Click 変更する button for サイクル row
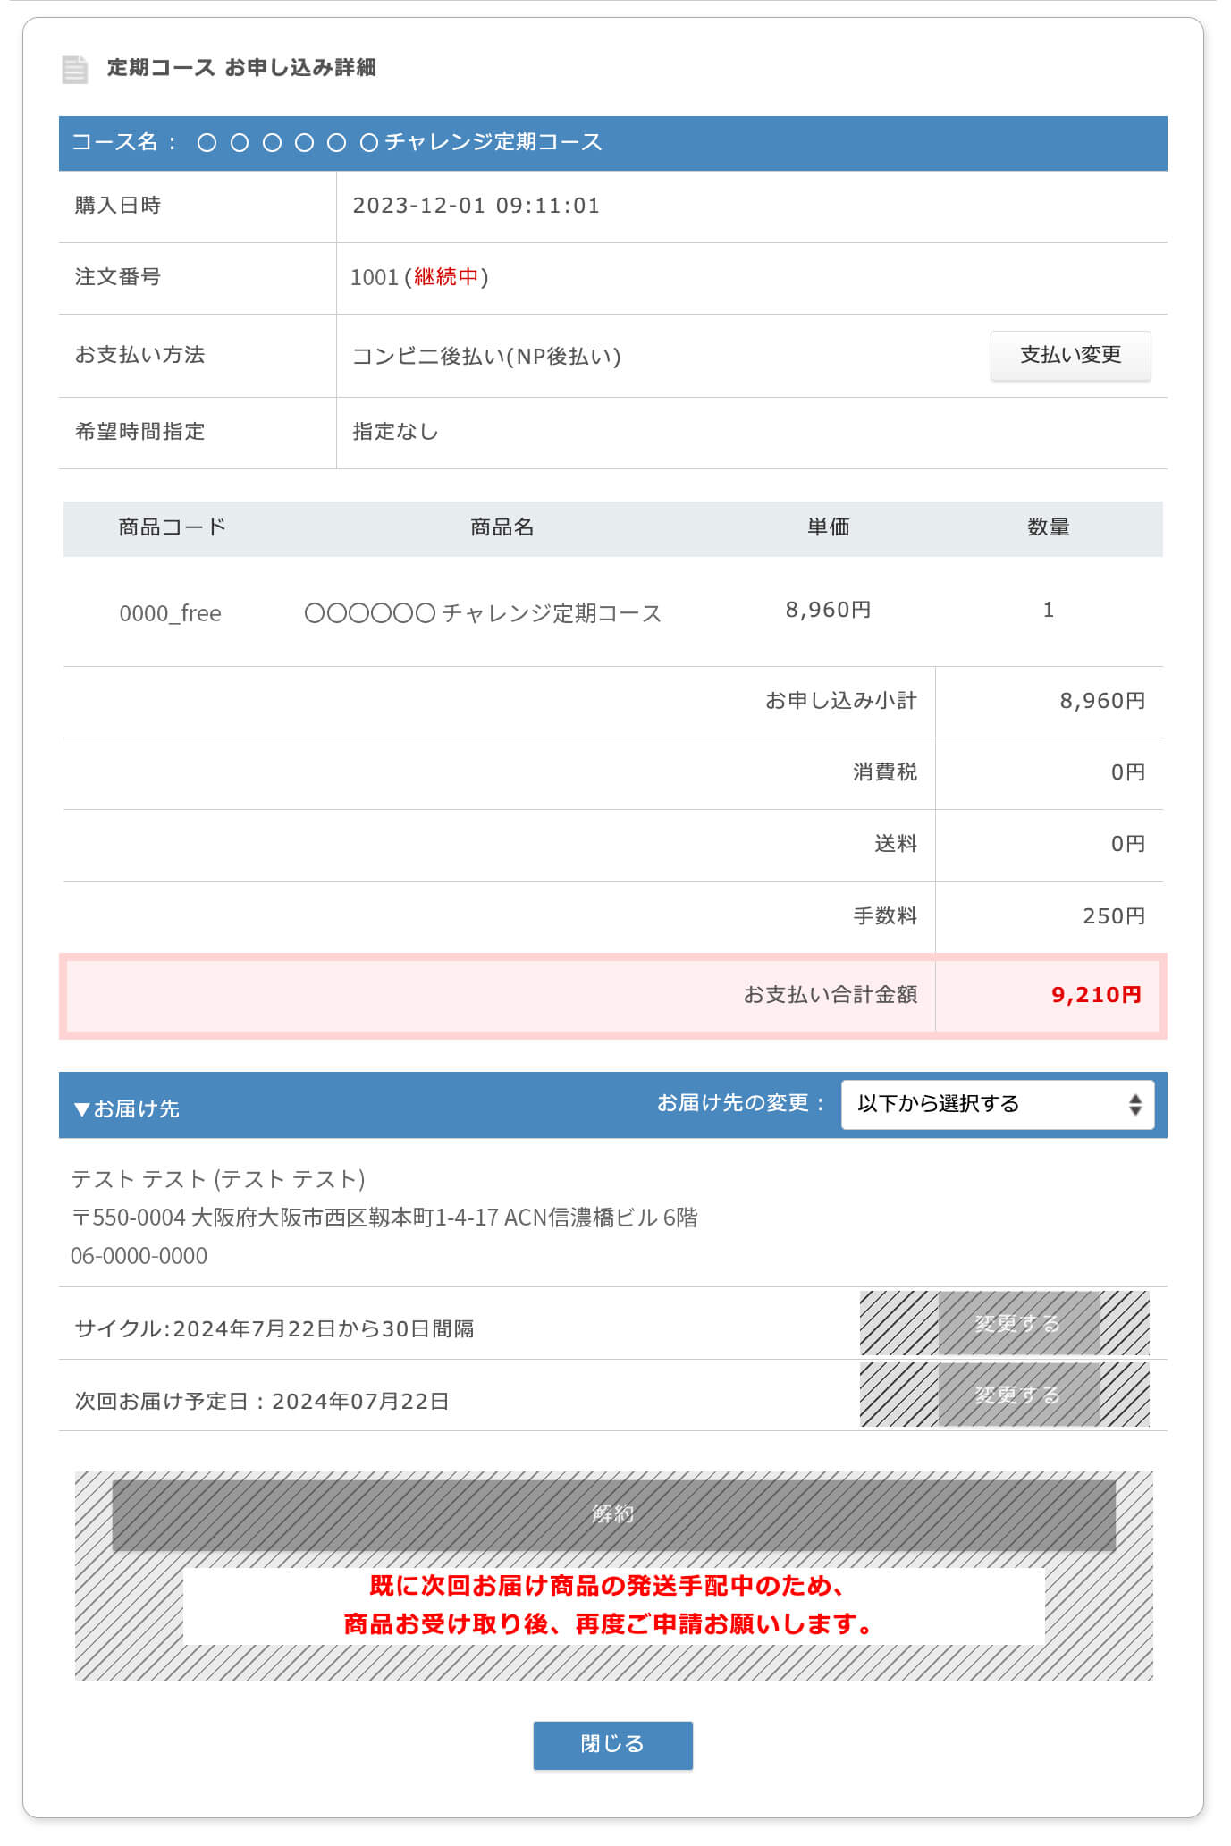 [x=1017, y=1323]
